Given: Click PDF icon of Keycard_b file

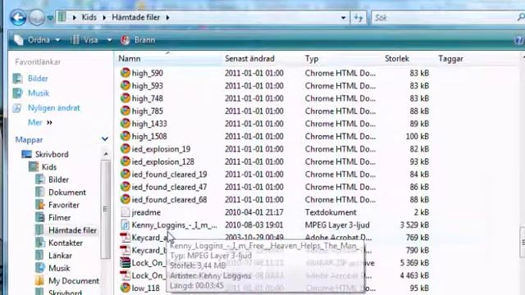Looking at the screenshot, I should coord(126,250).
